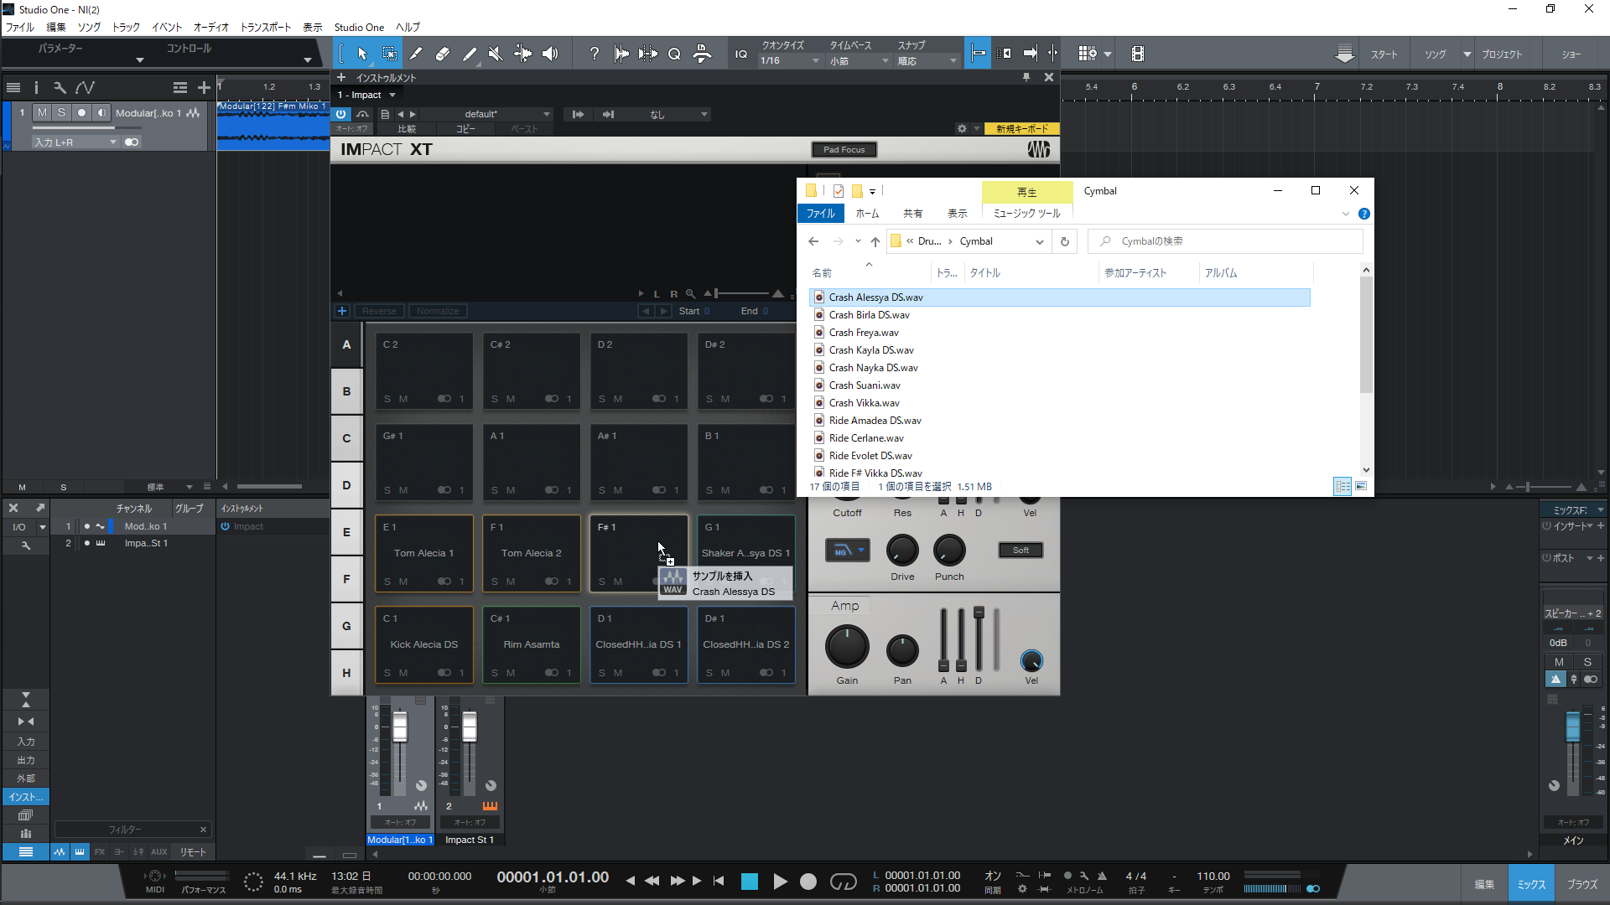Open the Timebase dropdown
Viewport: 1610px width, 905px height.
(859, 60)
